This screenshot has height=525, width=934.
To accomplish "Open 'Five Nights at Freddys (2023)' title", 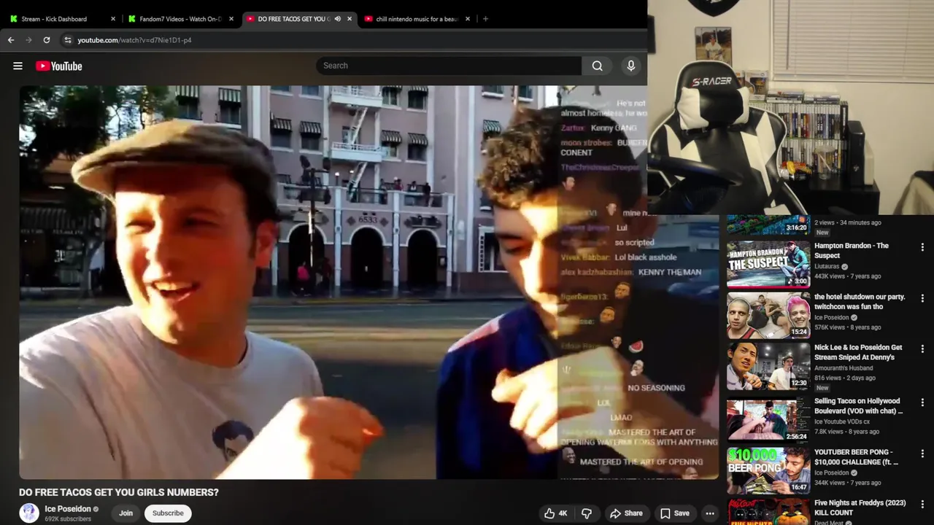I will pyautogui.click(x=860, y=508).
